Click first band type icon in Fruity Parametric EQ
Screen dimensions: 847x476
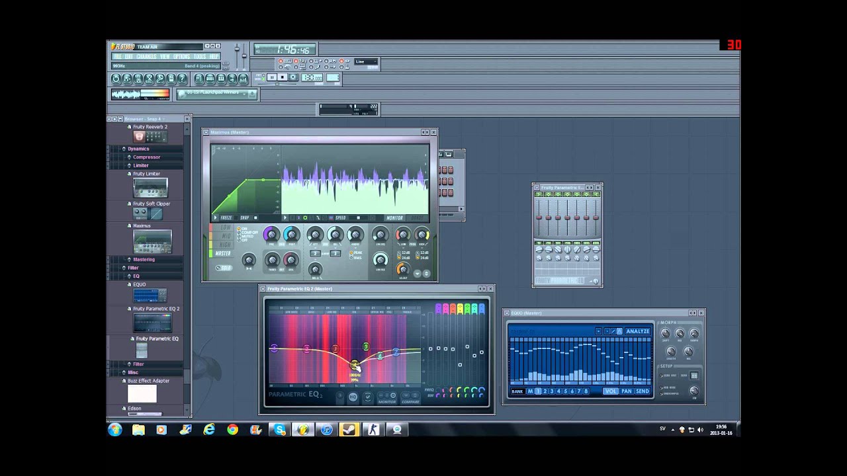point(539,194)
